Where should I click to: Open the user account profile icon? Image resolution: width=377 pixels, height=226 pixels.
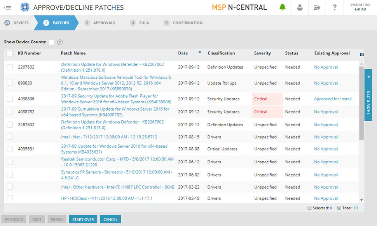[300, 7]
